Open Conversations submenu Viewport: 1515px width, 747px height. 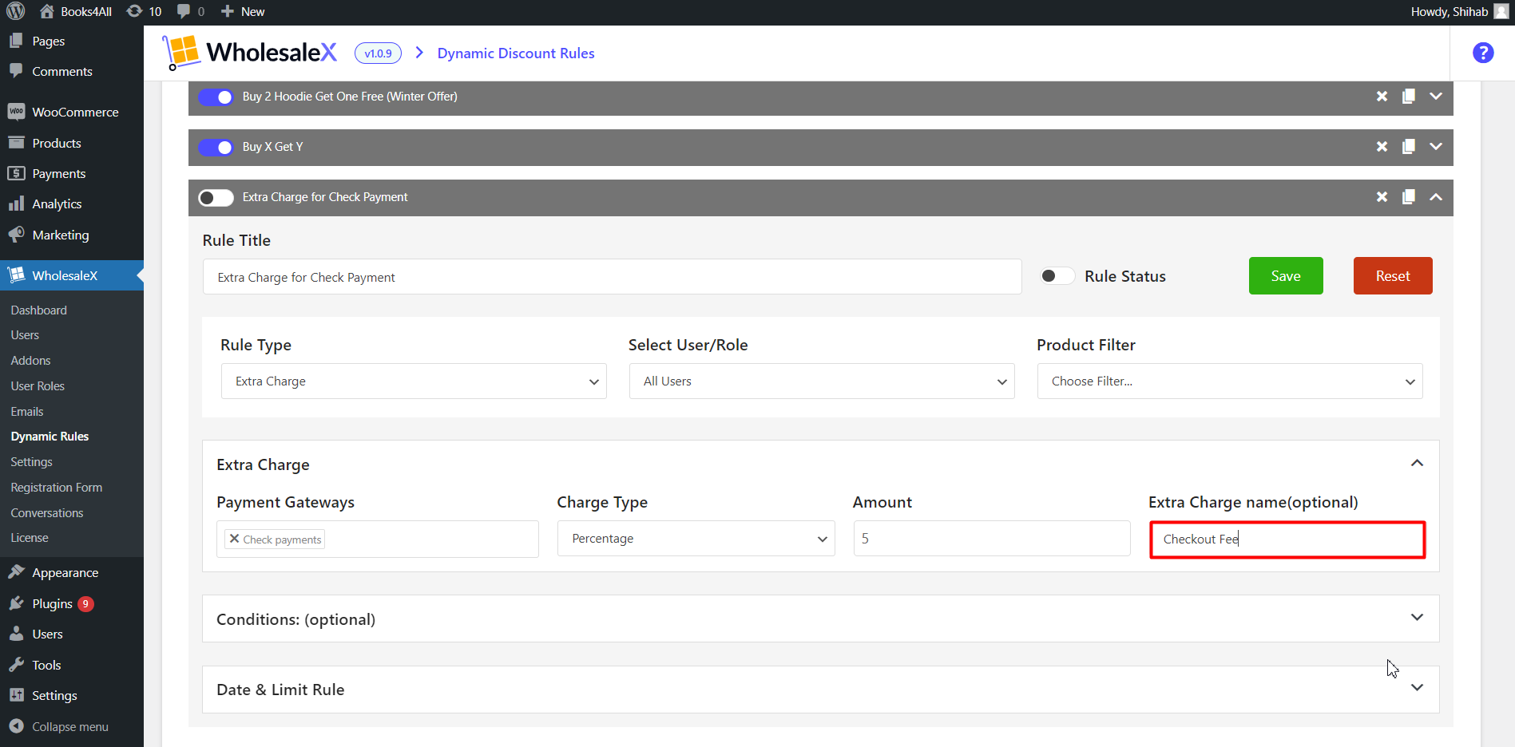coord(47,513)
